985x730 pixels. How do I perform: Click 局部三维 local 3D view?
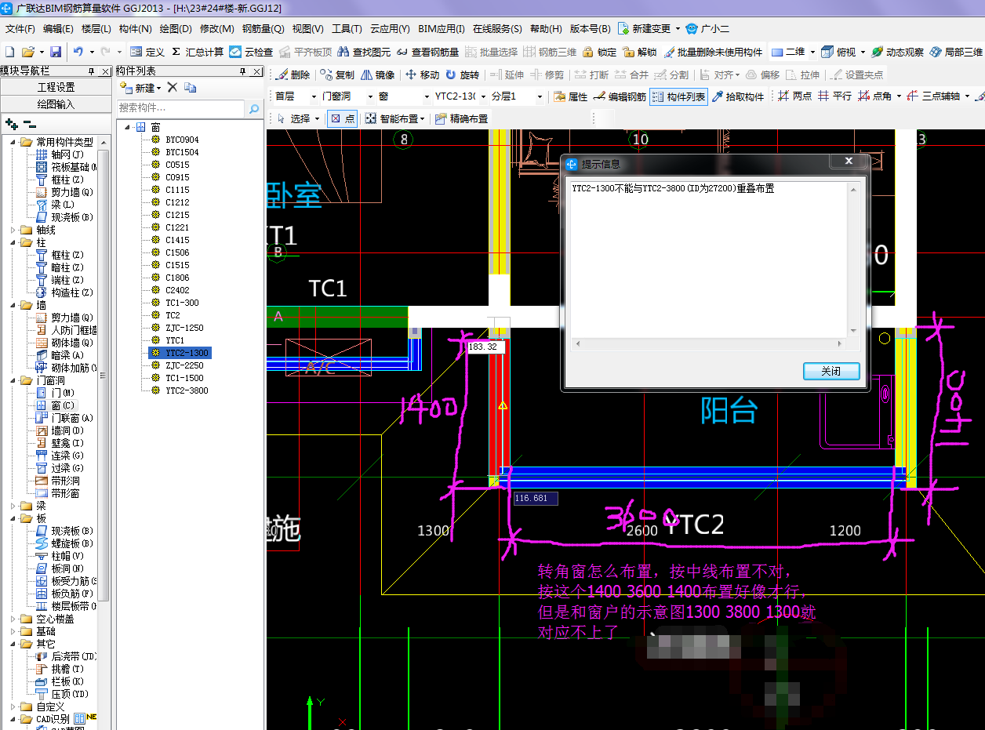click(956, 52)
